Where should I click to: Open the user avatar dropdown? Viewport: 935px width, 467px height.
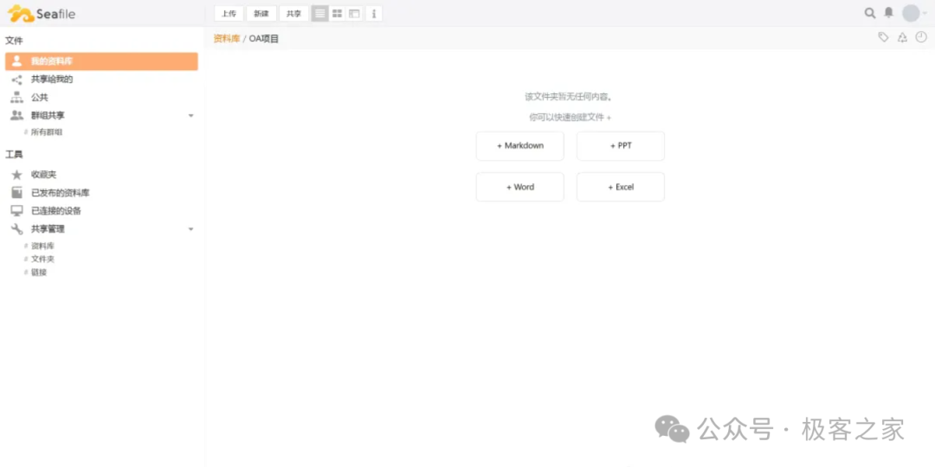coord(913,13)
